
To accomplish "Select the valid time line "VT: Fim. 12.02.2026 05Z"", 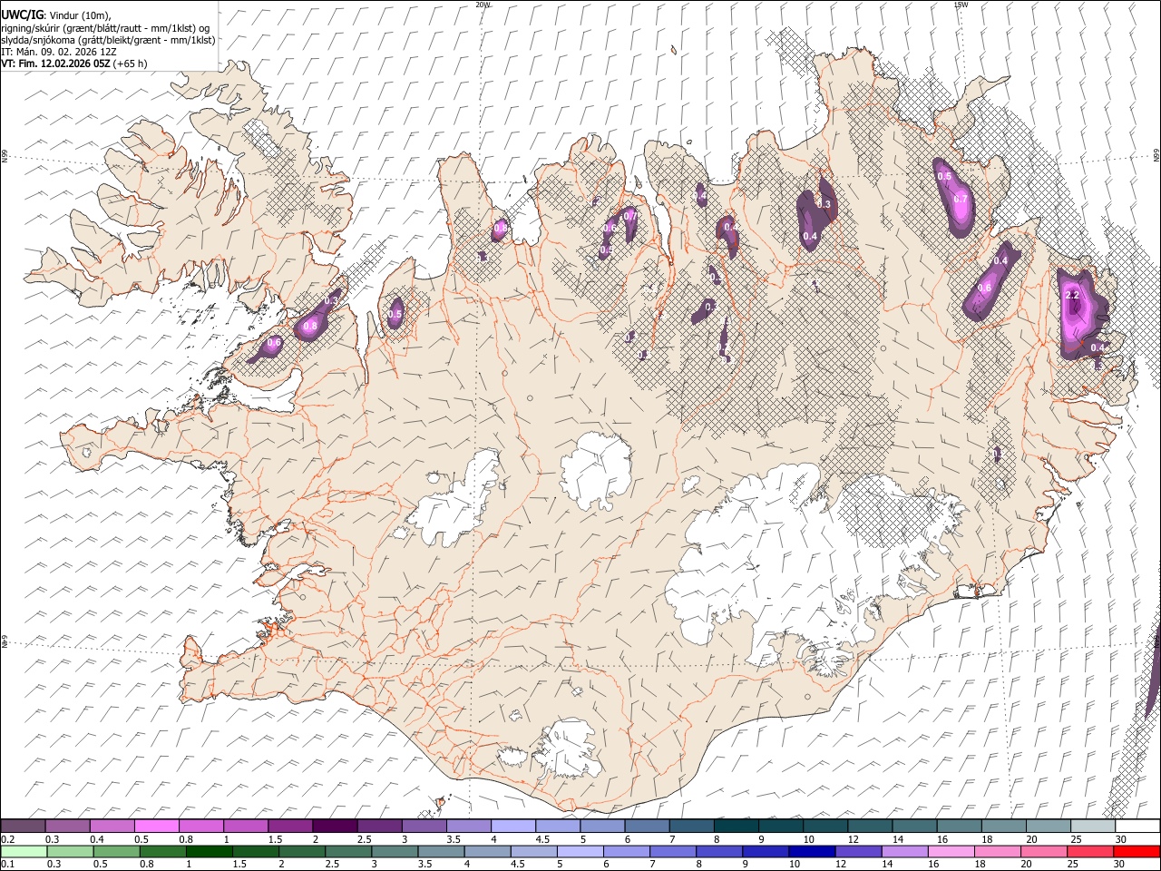I will click(x=55, y=64).
